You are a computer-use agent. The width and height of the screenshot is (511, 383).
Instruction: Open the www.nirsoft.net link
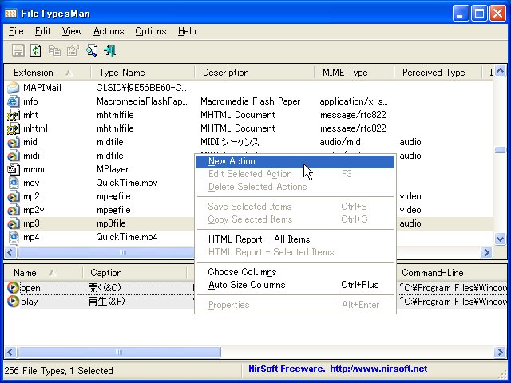coord(378,369)
